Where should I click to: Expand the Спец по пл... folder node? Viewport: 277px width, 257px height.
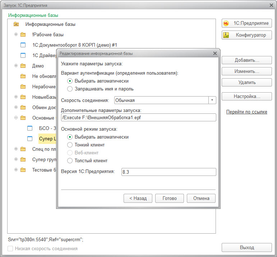(x=16, y=149)
